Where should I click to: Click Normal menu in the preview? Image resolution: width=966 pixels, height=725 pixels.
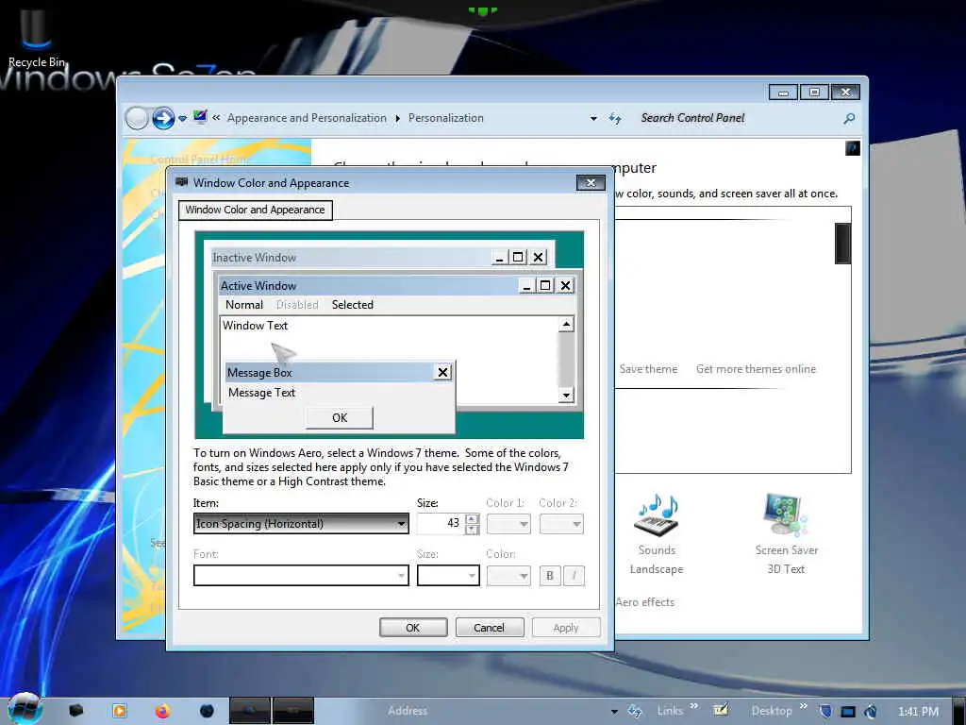tap(244, 305)
